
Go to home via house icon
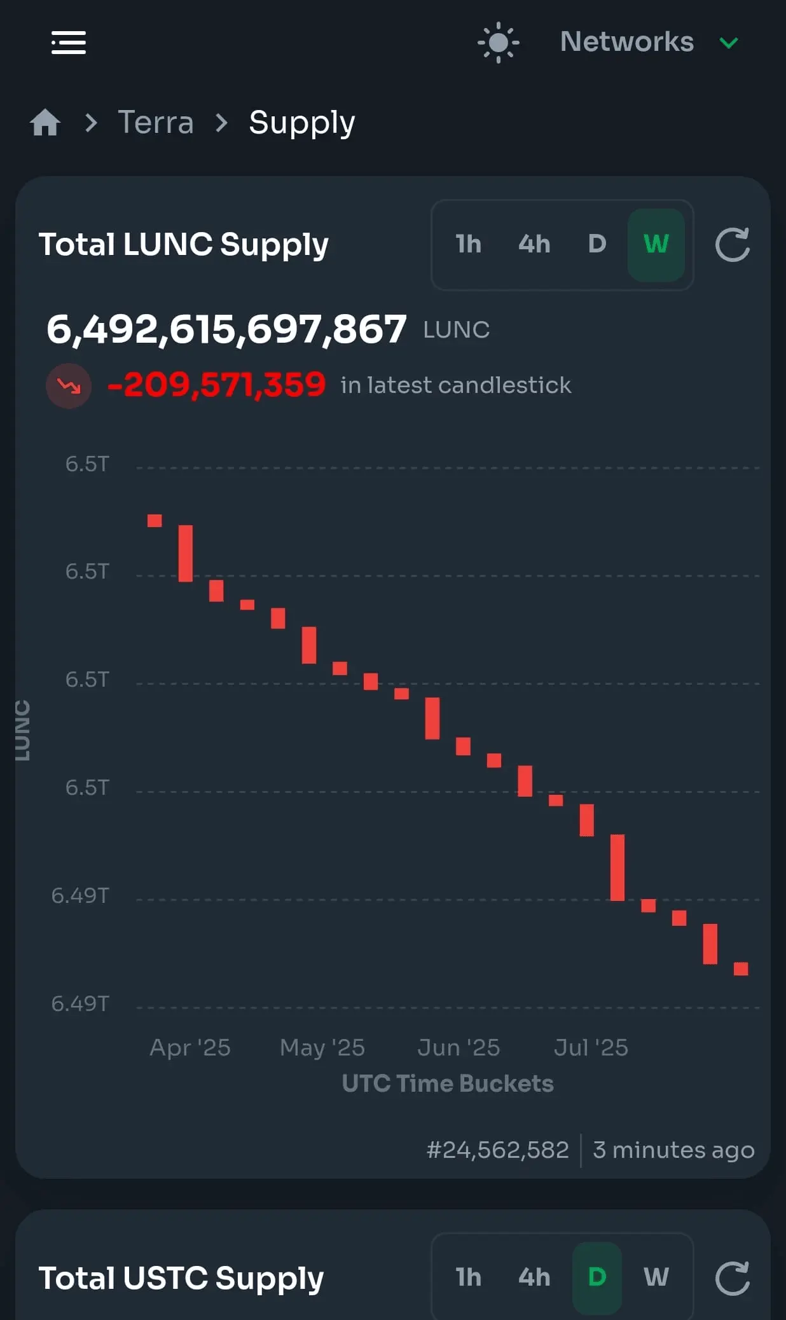coord(45,122)
